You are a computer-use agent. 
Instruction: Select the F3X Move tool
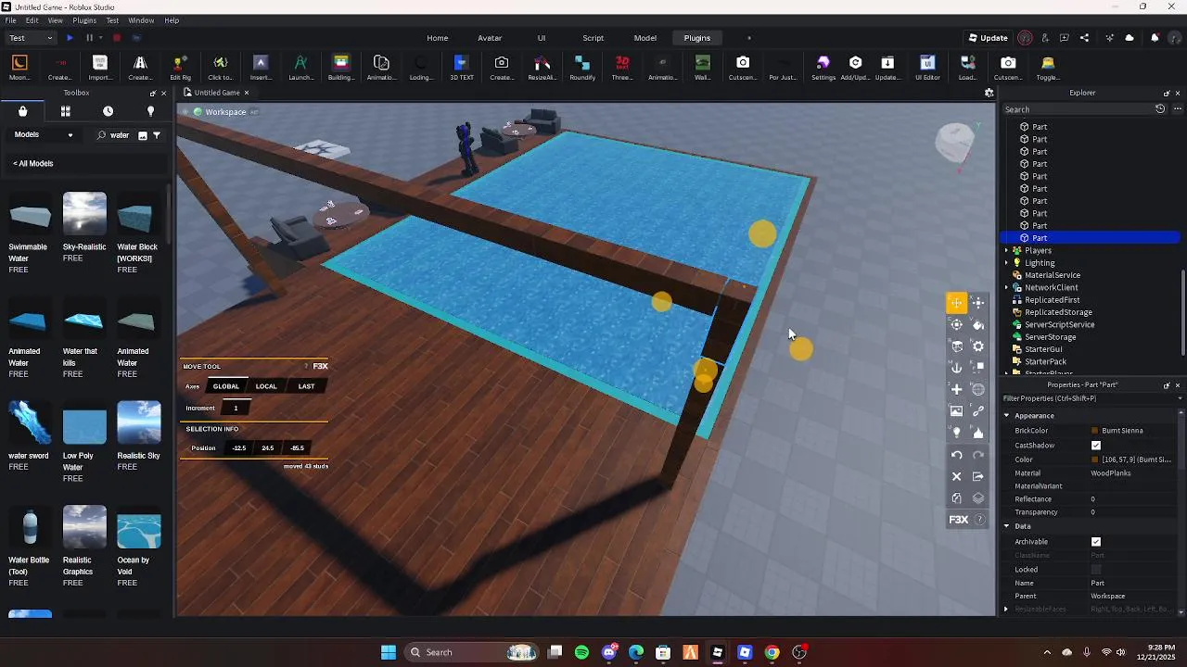click(956, 303)
